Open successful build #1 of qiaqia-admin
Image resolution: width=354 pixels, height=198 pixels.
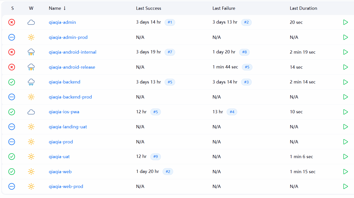coord(170,22)
